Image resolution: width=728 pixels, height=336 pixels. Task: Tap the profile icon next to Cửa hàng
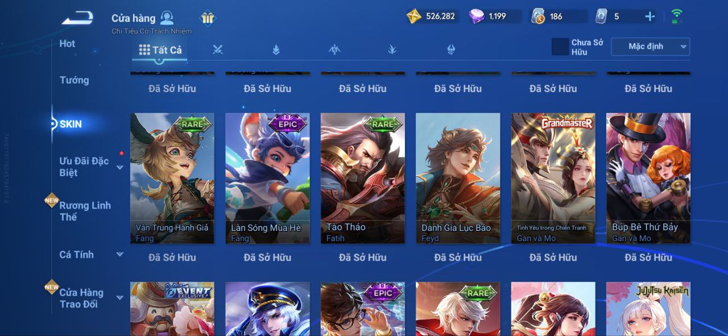(x=167, y=18)
